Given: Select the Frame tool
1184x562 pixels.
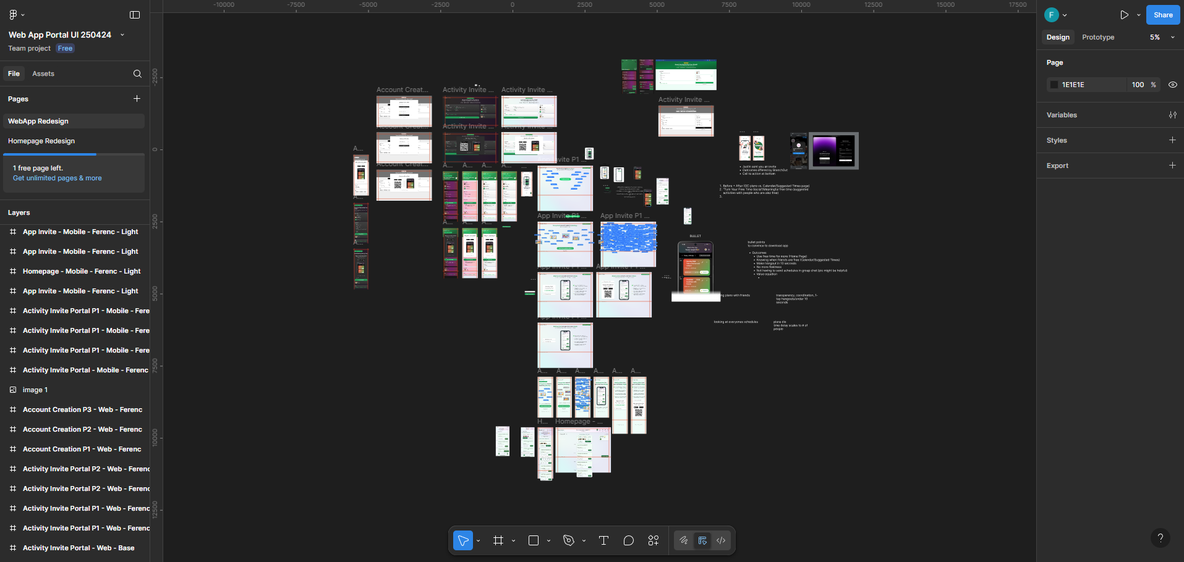Looking at the screenshot, I should tap(498, 540).
